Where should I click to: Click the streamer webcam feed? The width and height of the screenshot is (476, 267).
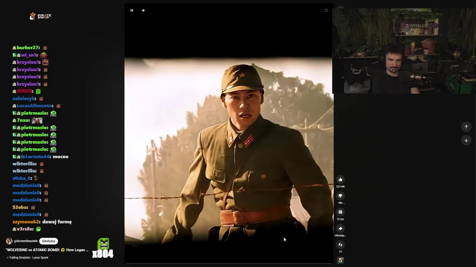[404, 51]
